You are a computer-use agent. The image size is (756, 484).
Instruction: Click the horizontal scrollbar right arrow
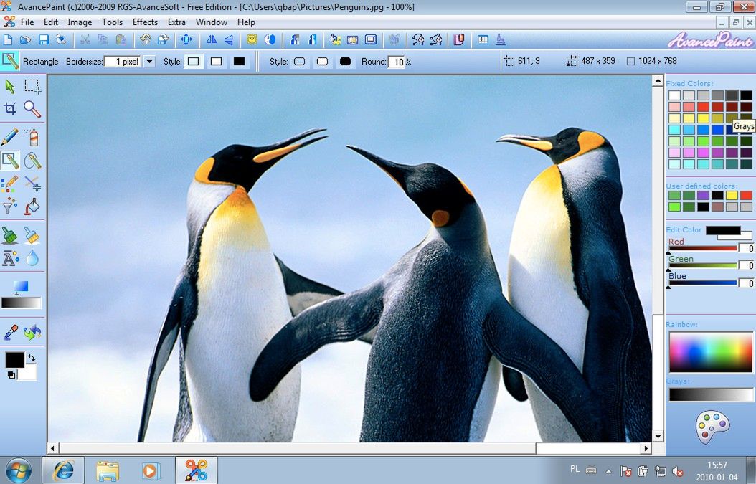[x=646, y=448]
